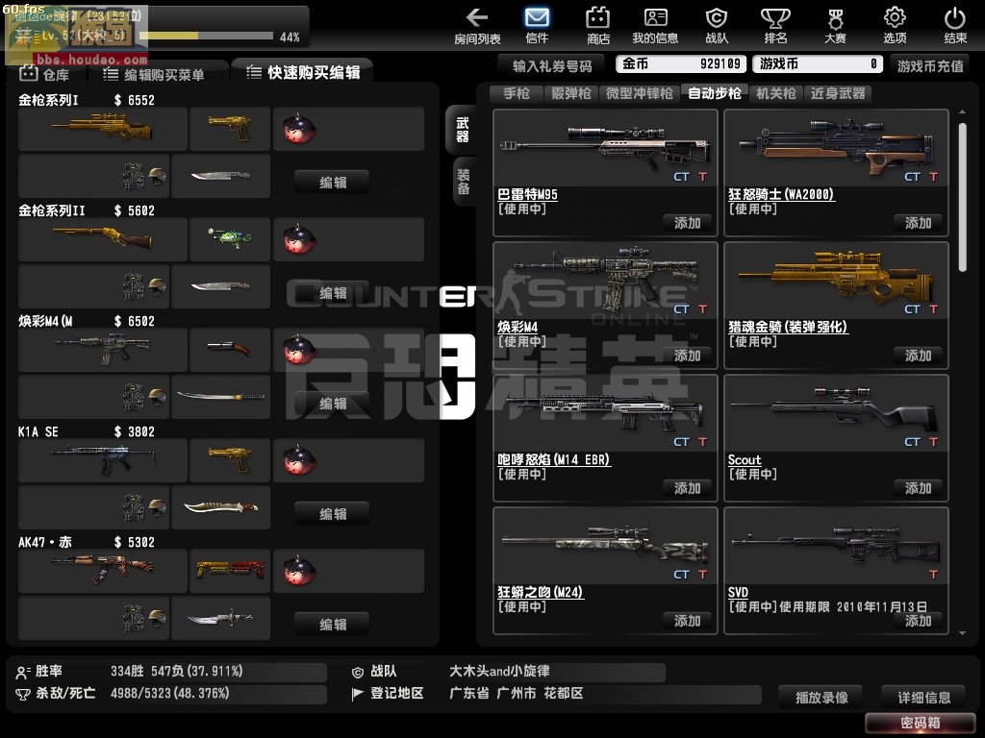Select the combat knife in AK47·赤 set

(220, 618)
